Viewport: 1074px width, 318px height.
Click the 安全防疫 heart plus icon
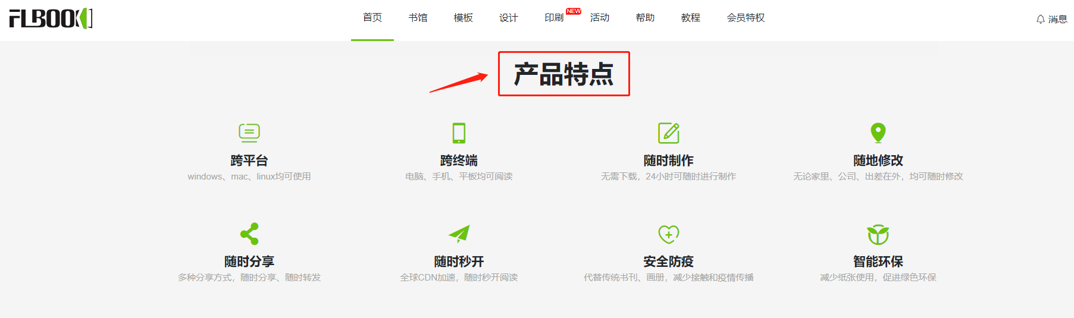(669, 234)
